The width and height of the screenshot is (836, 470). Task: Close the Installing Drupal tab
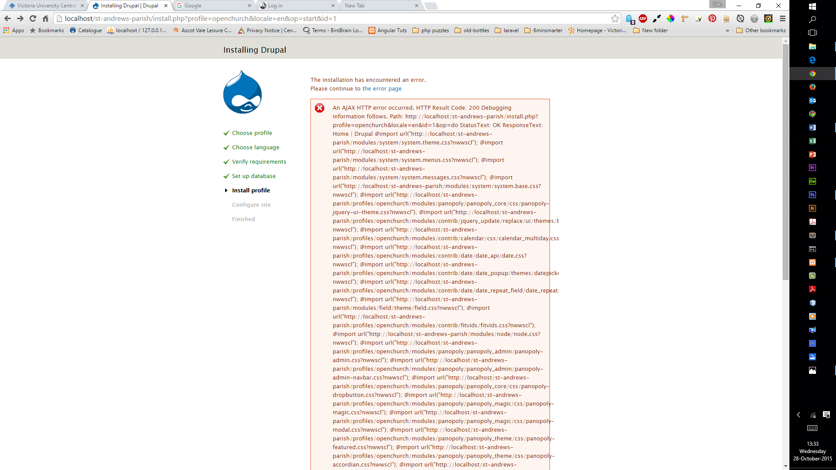coord(165,6)
